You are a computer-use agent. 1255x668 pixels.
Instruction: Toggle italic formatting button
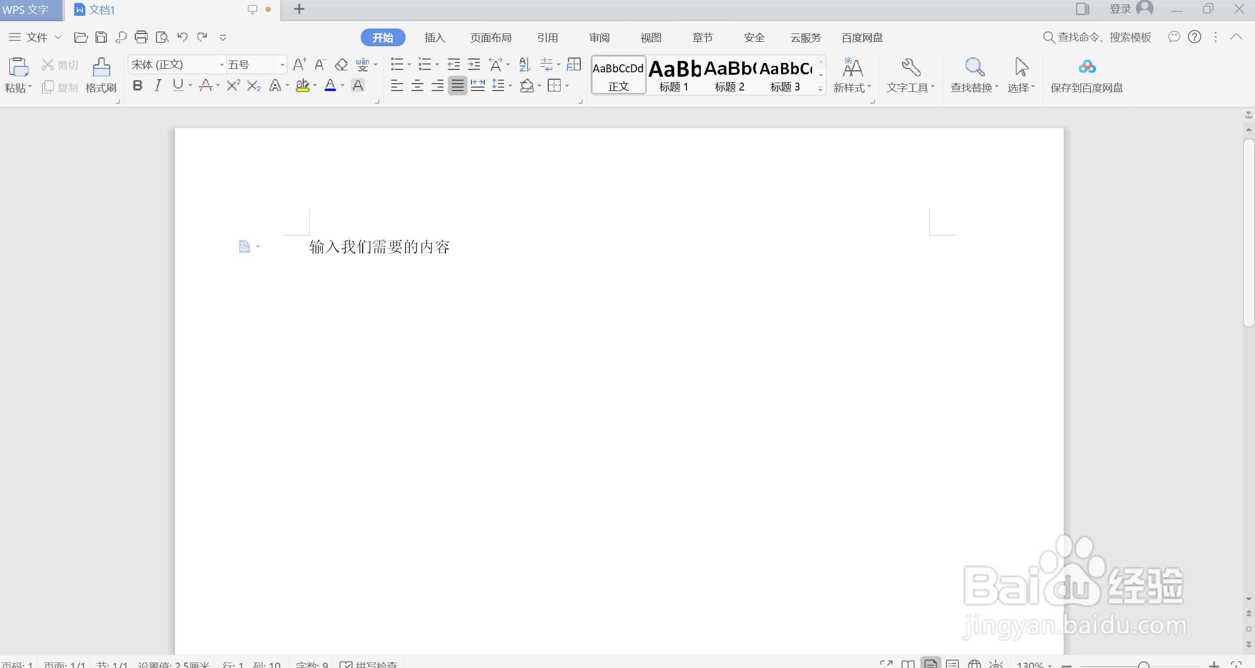tap(157, 86)
